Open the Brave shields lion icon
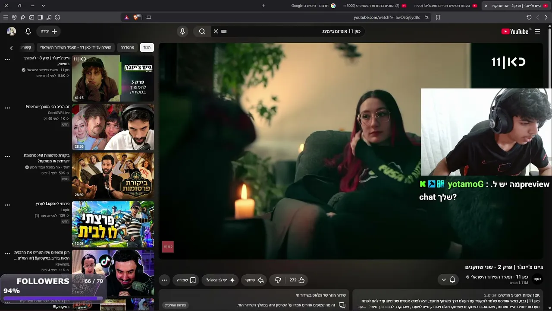 [x=136, y=17]
